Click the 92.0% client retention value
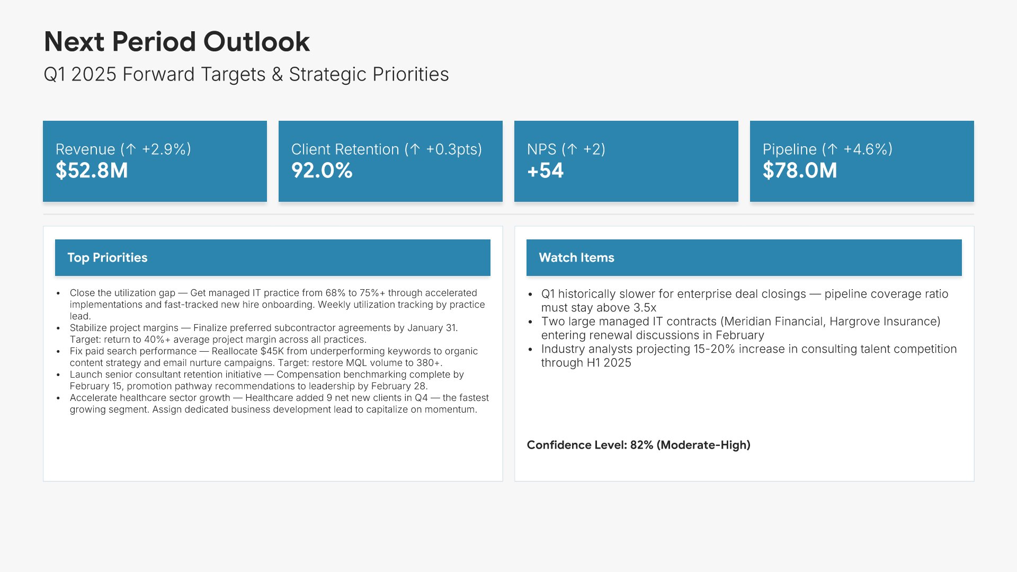Image resolution: width=1017 pixels, height=572 pixels. click(322, 171)
